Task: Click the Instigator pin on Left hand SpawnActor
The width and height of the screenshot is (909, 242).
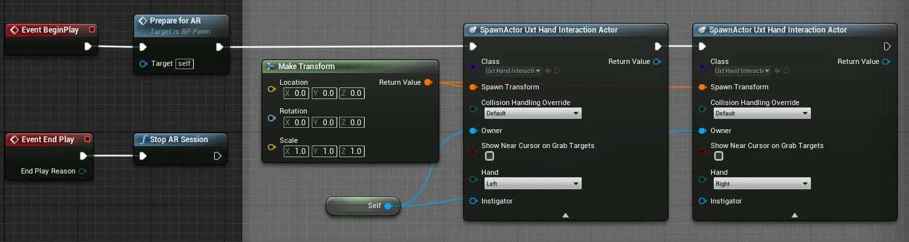Action: pos(473,201)
